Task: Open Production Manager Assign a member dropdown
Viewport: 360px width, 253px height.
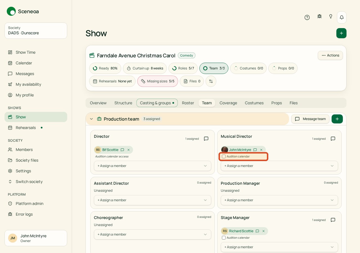Action: 279,200
